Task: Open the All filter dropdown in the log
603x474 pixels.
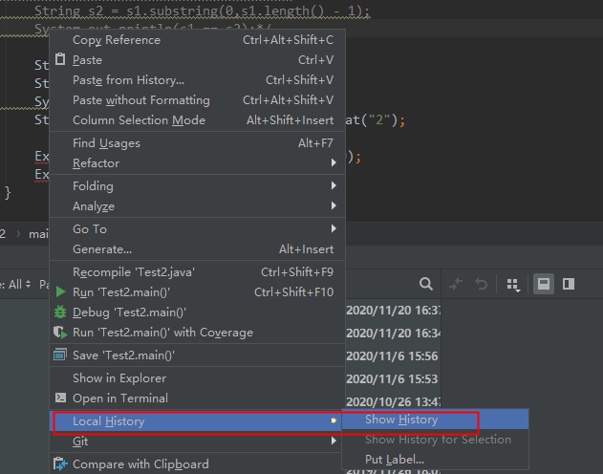Action: (15, 285)
